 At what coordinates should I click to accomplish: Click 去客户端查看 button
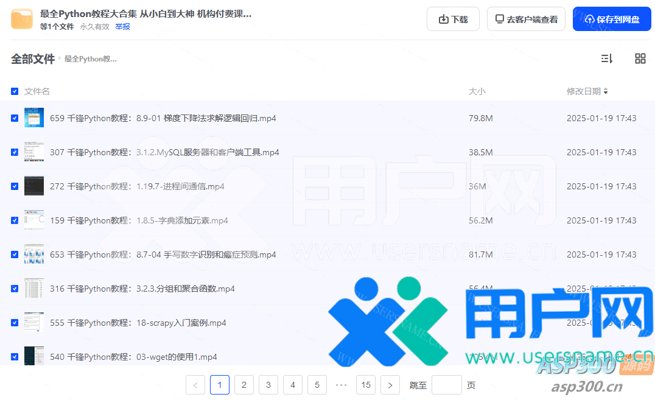click(x=526, y=19)
